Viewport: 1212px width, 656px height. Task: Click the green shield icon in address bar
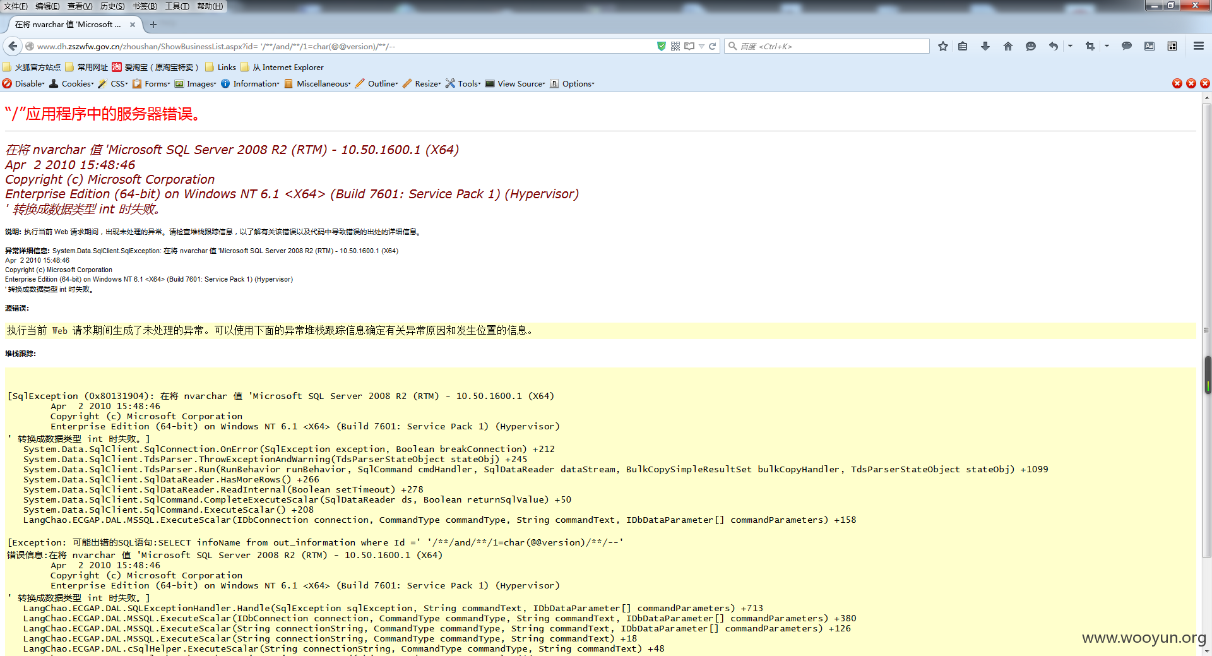tap(662, 46)
